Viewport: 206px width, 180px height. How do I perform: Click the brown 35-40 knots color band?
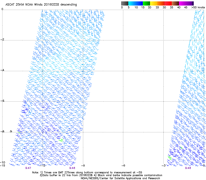[175, 3]
